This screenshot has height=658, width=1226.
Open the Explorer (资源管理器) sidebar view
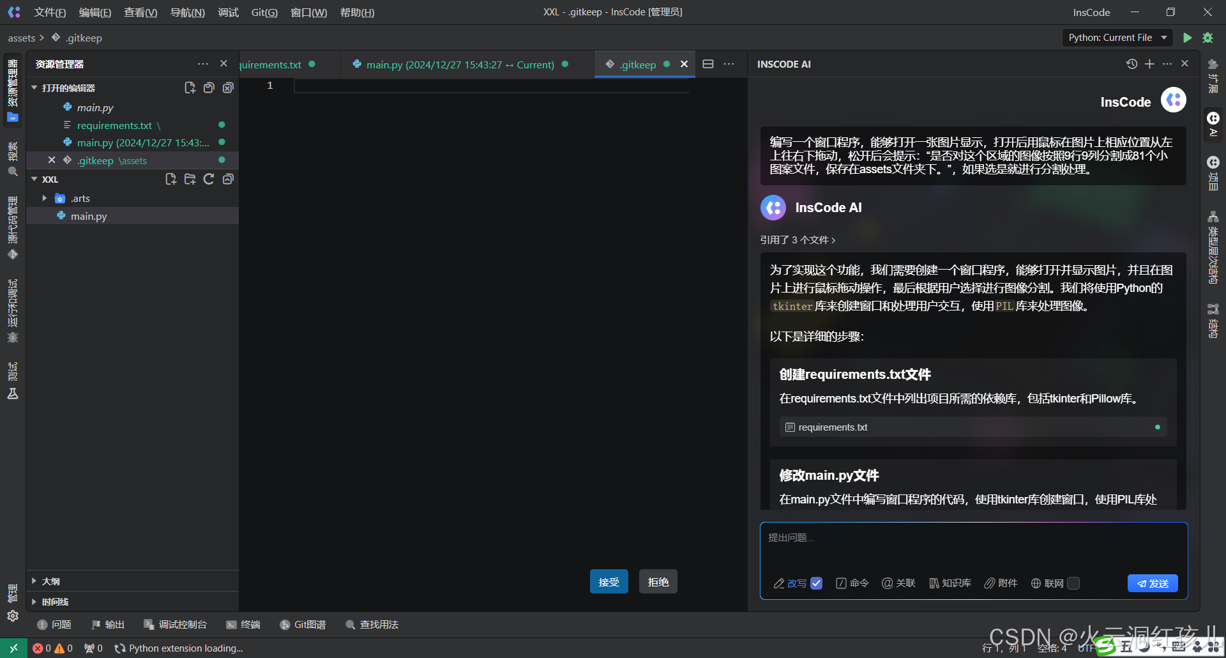[x=13, y=91]
